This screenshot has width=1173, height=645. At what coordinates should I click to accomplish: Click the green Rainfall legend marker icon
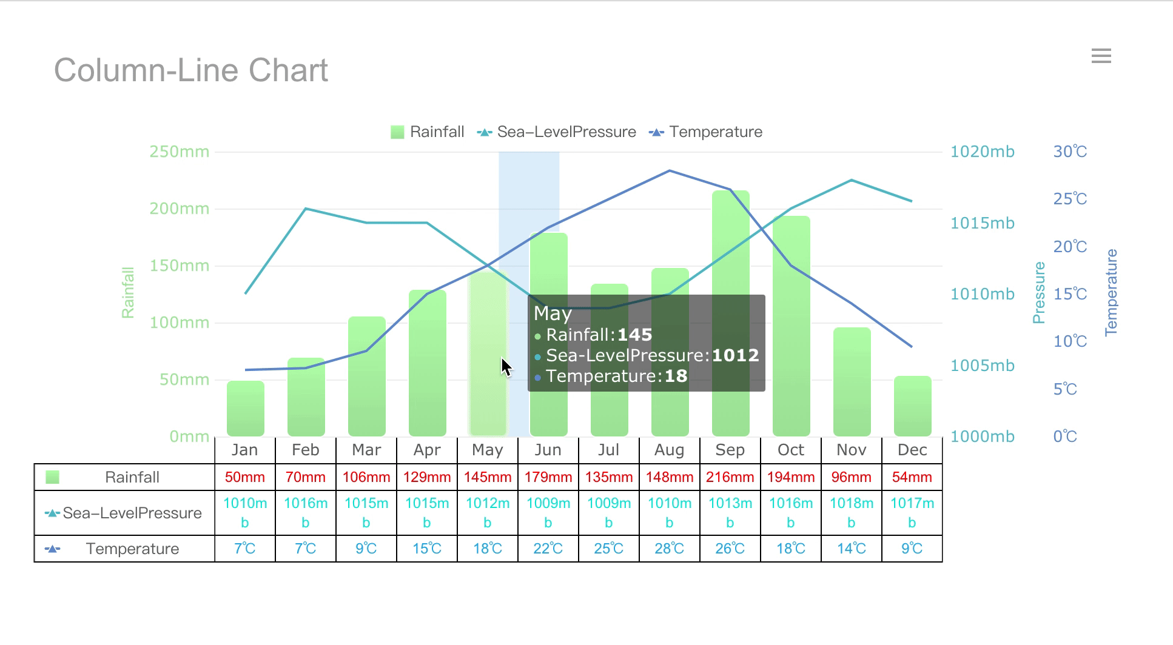click(x=397, y=132)
